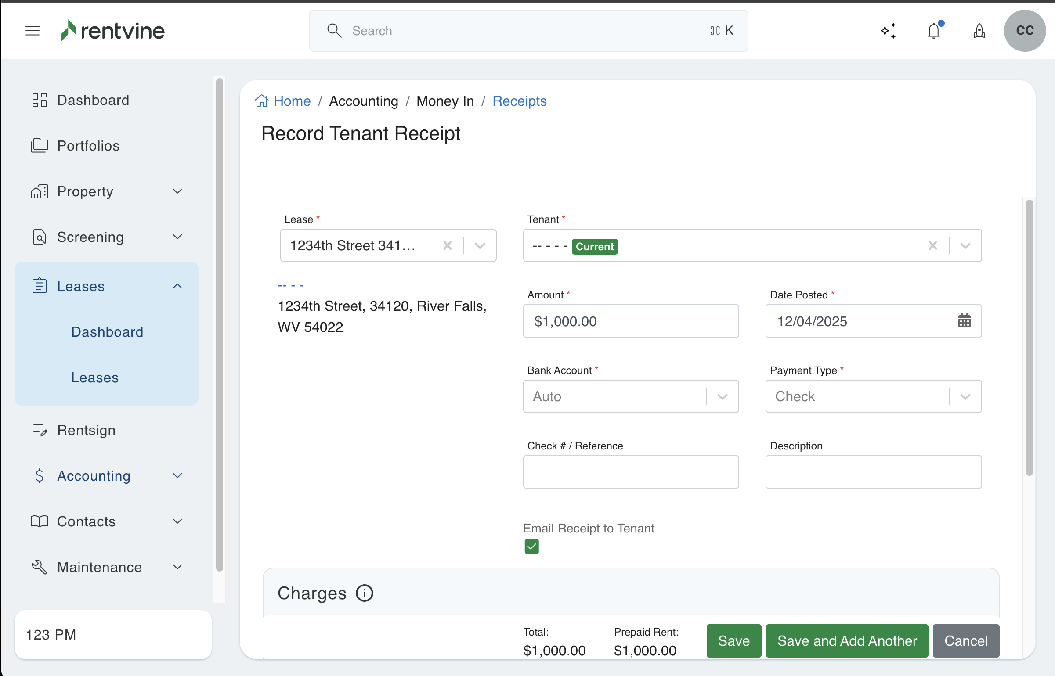Uncheck Email Receipt to Tenant checkbox
The height and width of the screenshot is (676, 1055).
tap(531, 547)
